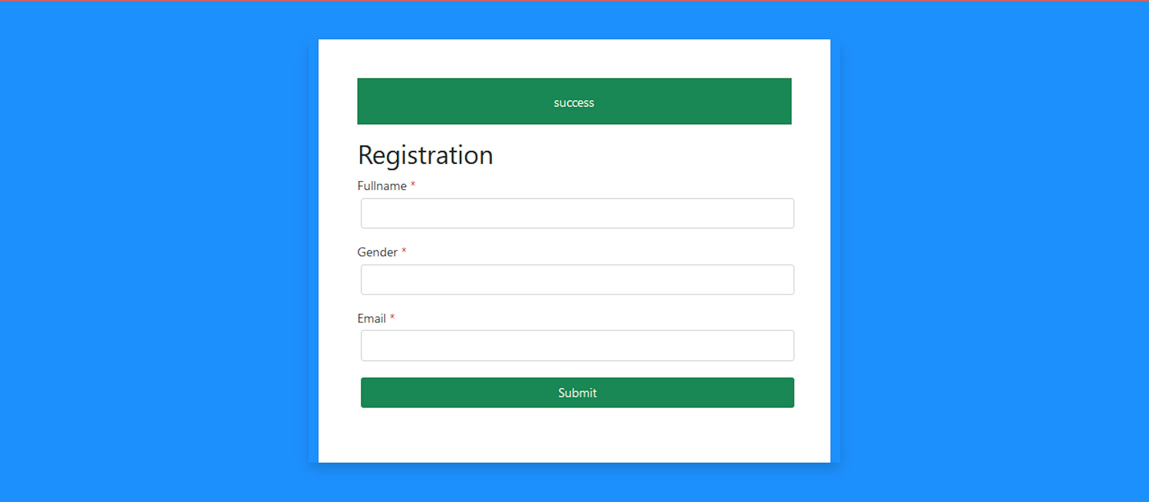The width and height of the screenshot is (1149, 502).
Task: Click the success notification banner
Action: pos(574,102)
